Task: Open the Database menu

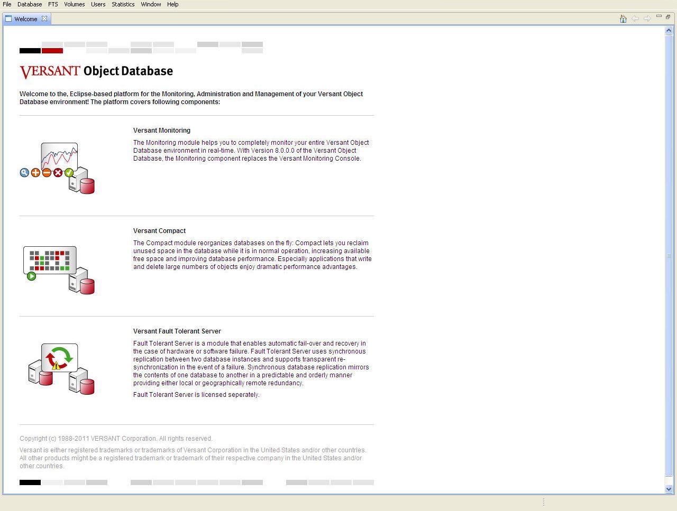Action: pyautogui.click(x=30, y=4)
